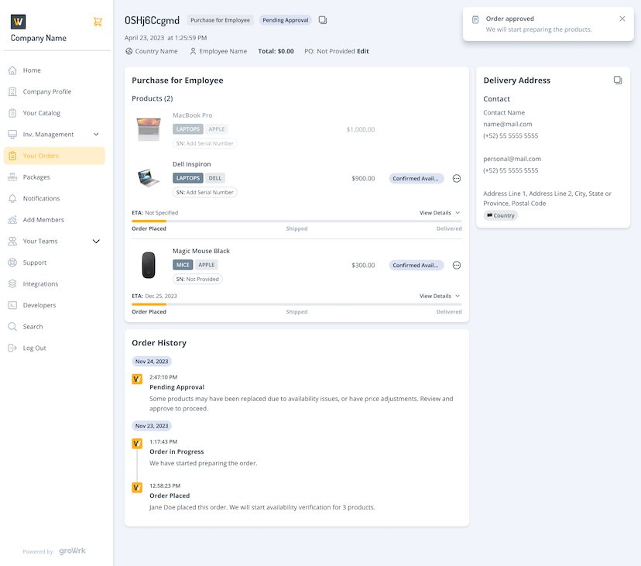Expand the Inv. Management submenu

point(96,134)
